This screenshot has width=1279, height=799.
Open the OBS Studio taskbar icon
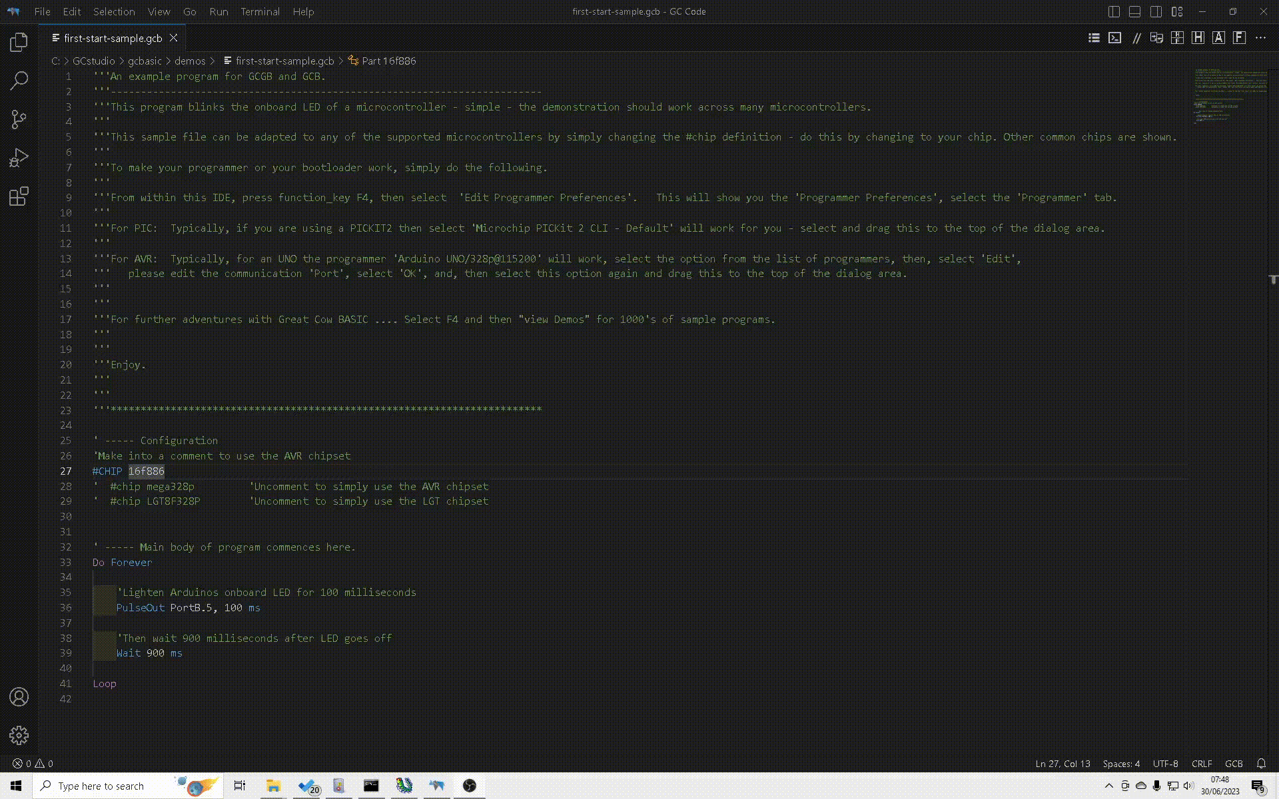[x=469, y=786]
